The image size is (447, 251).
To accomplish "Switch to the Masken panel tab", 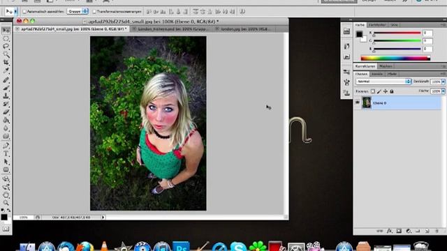I will coord(386,66).
